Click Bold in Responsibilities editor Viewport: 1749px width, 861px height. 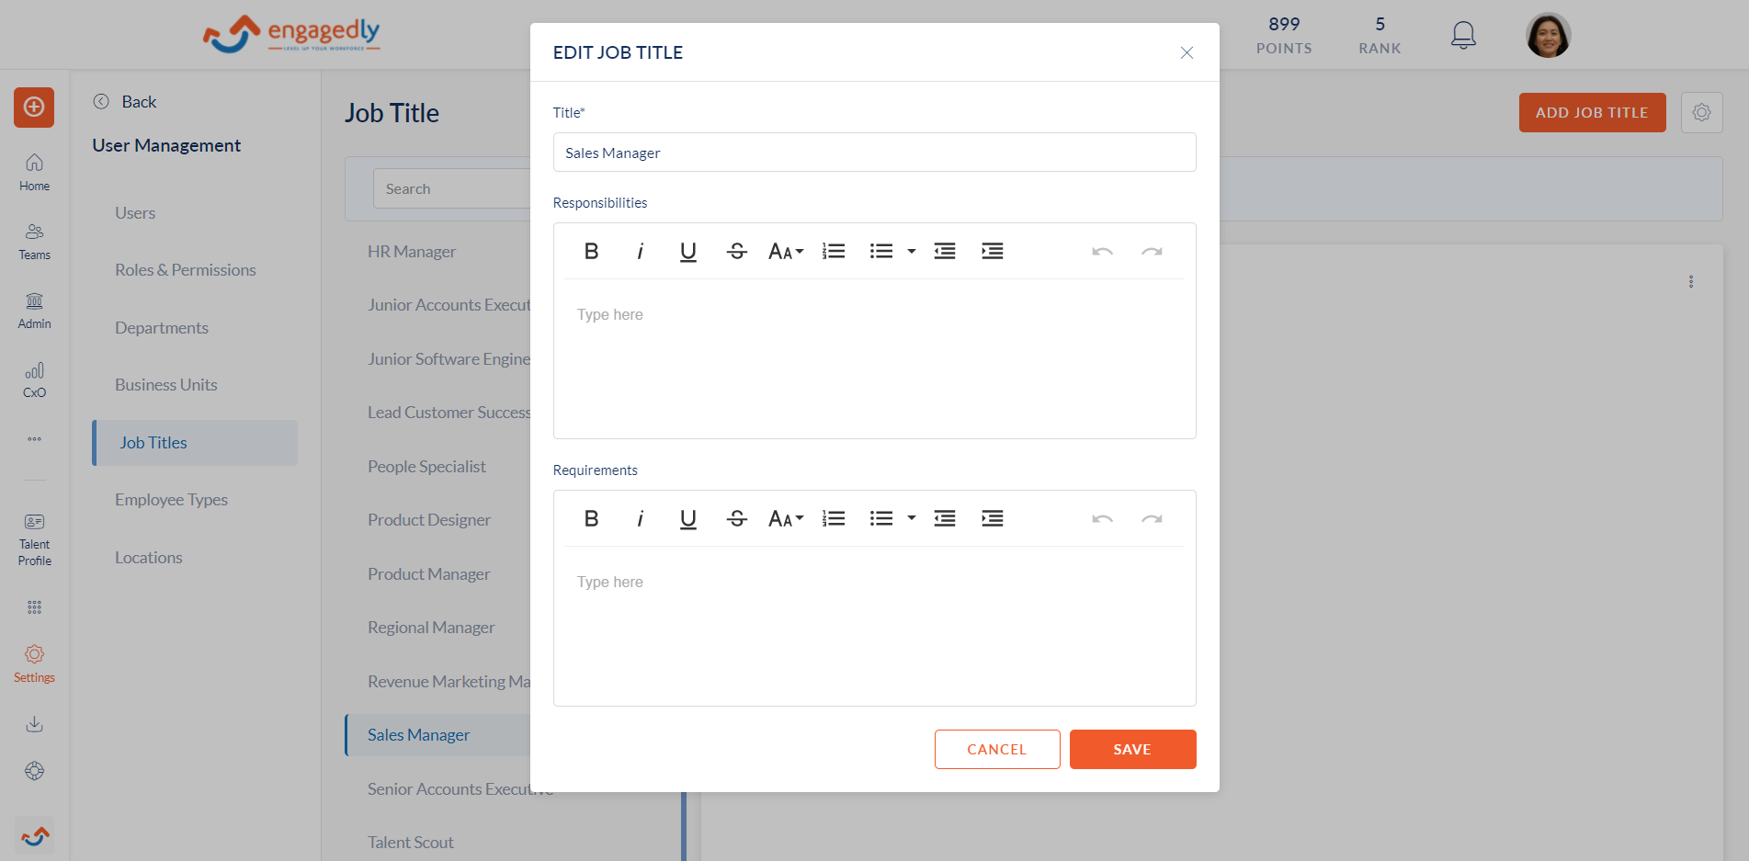click(592, 251)
